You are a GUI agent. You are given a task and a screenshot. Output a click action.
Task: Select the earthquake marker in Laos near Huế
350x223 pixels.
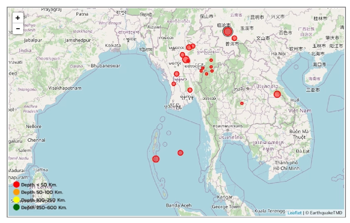pos(277,94)
